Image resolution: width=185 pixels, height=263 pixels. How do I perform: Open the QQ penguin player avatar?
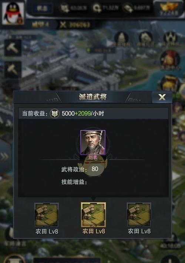pos(13,13)
